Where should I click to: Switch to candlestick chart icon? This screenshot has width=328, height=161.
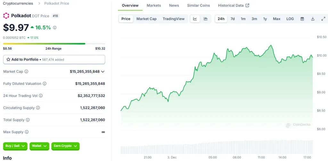206,19
